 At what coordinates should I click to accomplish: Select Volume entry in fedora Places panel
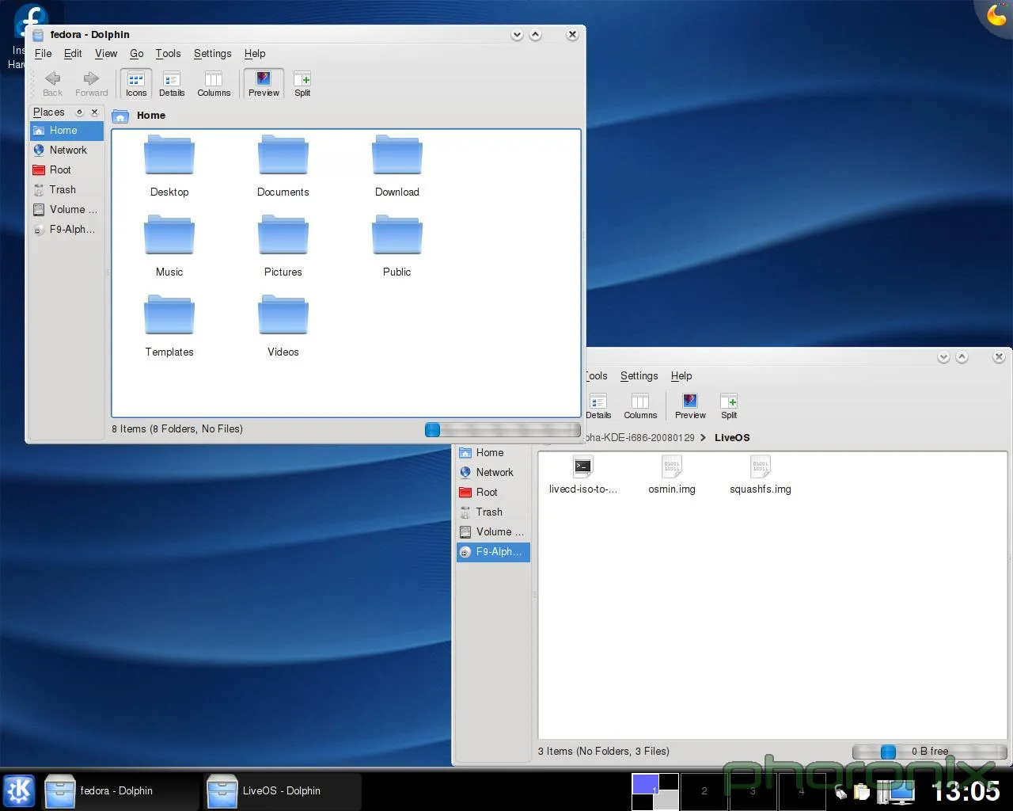66,210
